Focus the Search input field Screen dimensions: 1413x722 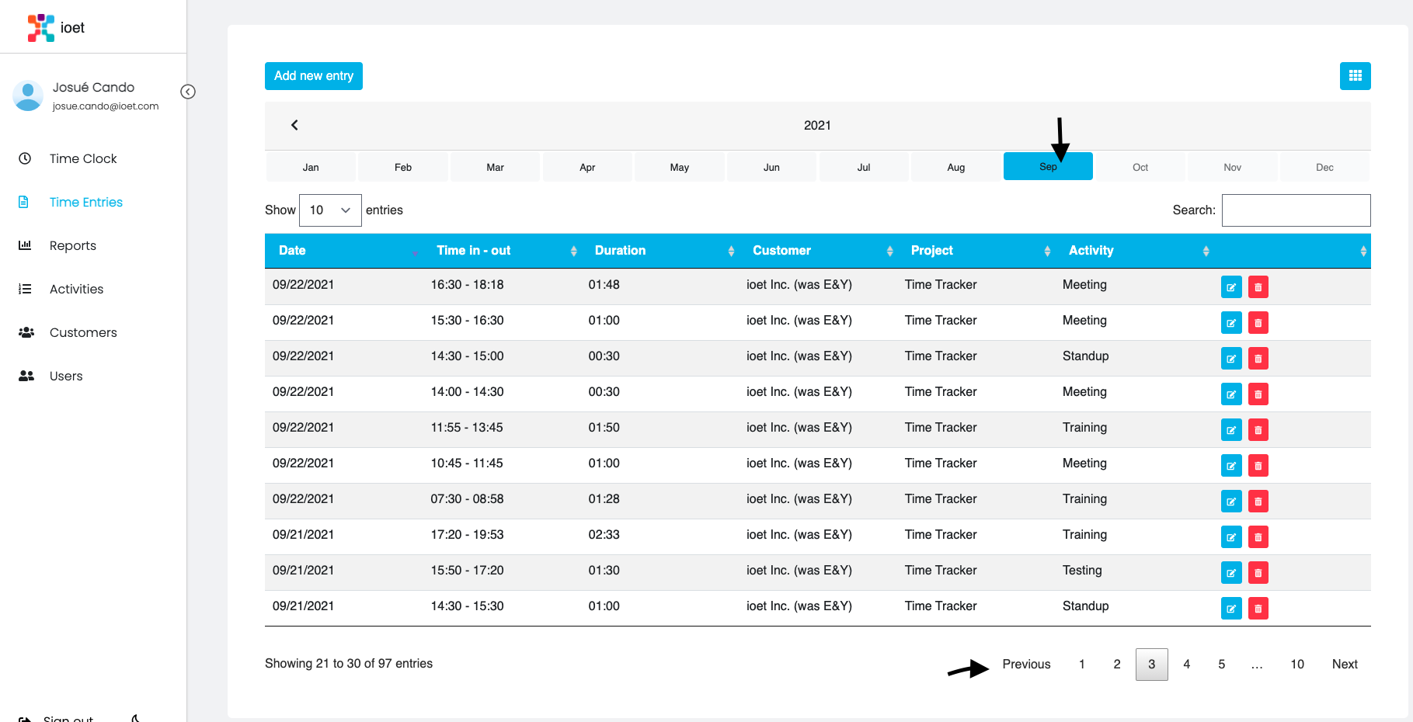[1296, 210]
